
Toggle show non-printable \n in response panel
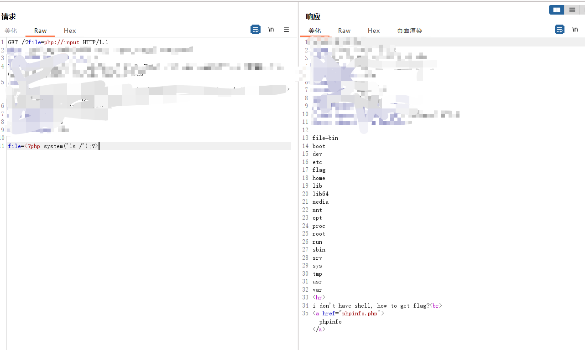(x=575, y=30)
